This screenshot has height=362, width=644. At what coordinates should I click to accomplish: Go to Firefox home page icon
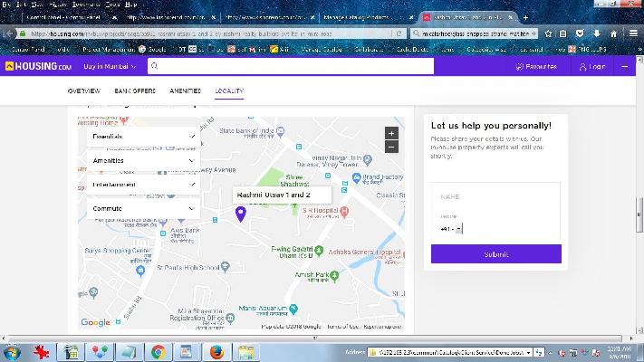tap(613, 34)
